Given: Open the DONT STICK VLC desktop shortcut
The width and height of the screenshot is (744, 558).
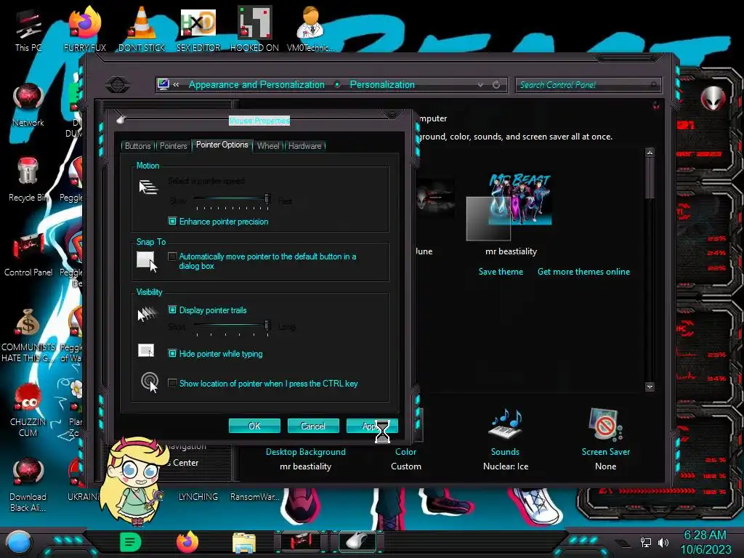Looking at the screenshot, I should 142,30.
